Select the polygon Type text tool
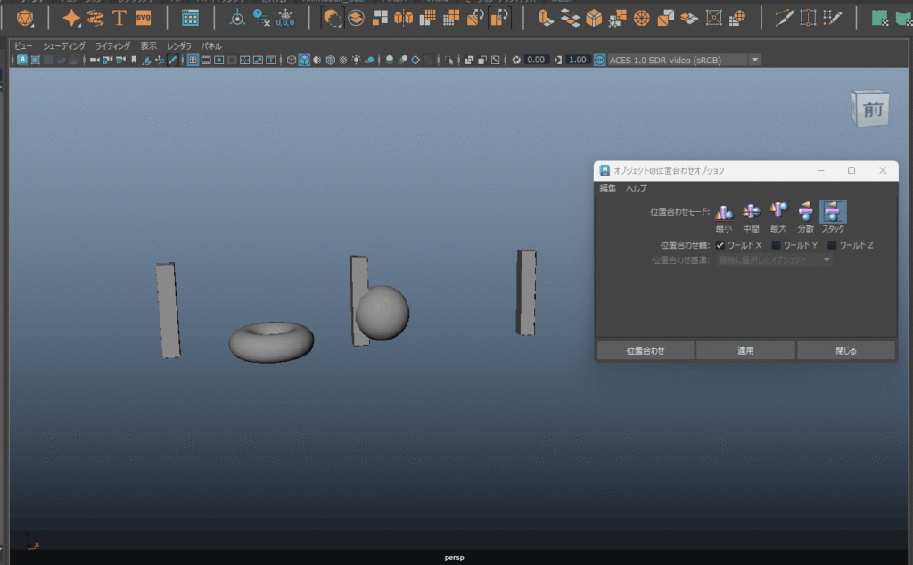The height and width of the screenshot is (565, 913). point(119,18)
